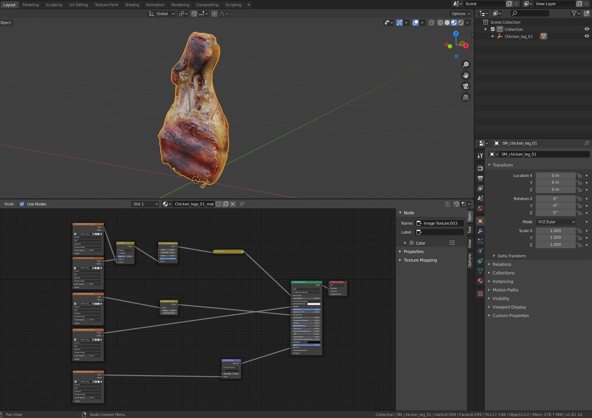This screenshot has height=418, width=592.
Task: Open the View Layer properties tab
Action: coord(480,188)
